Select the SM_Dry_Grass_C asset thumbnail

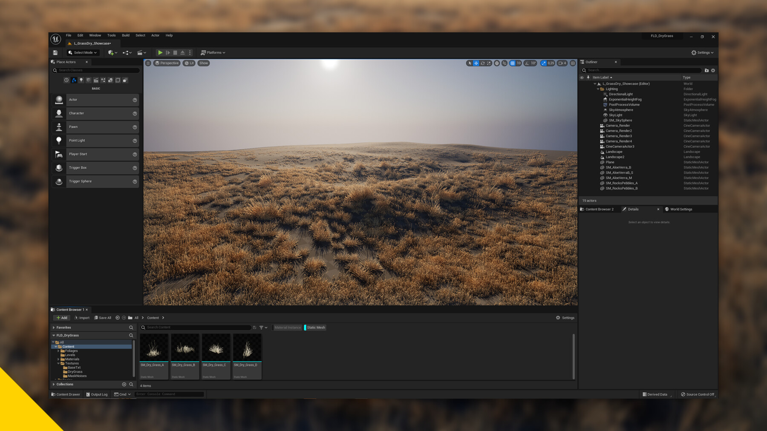pos(215,347)
